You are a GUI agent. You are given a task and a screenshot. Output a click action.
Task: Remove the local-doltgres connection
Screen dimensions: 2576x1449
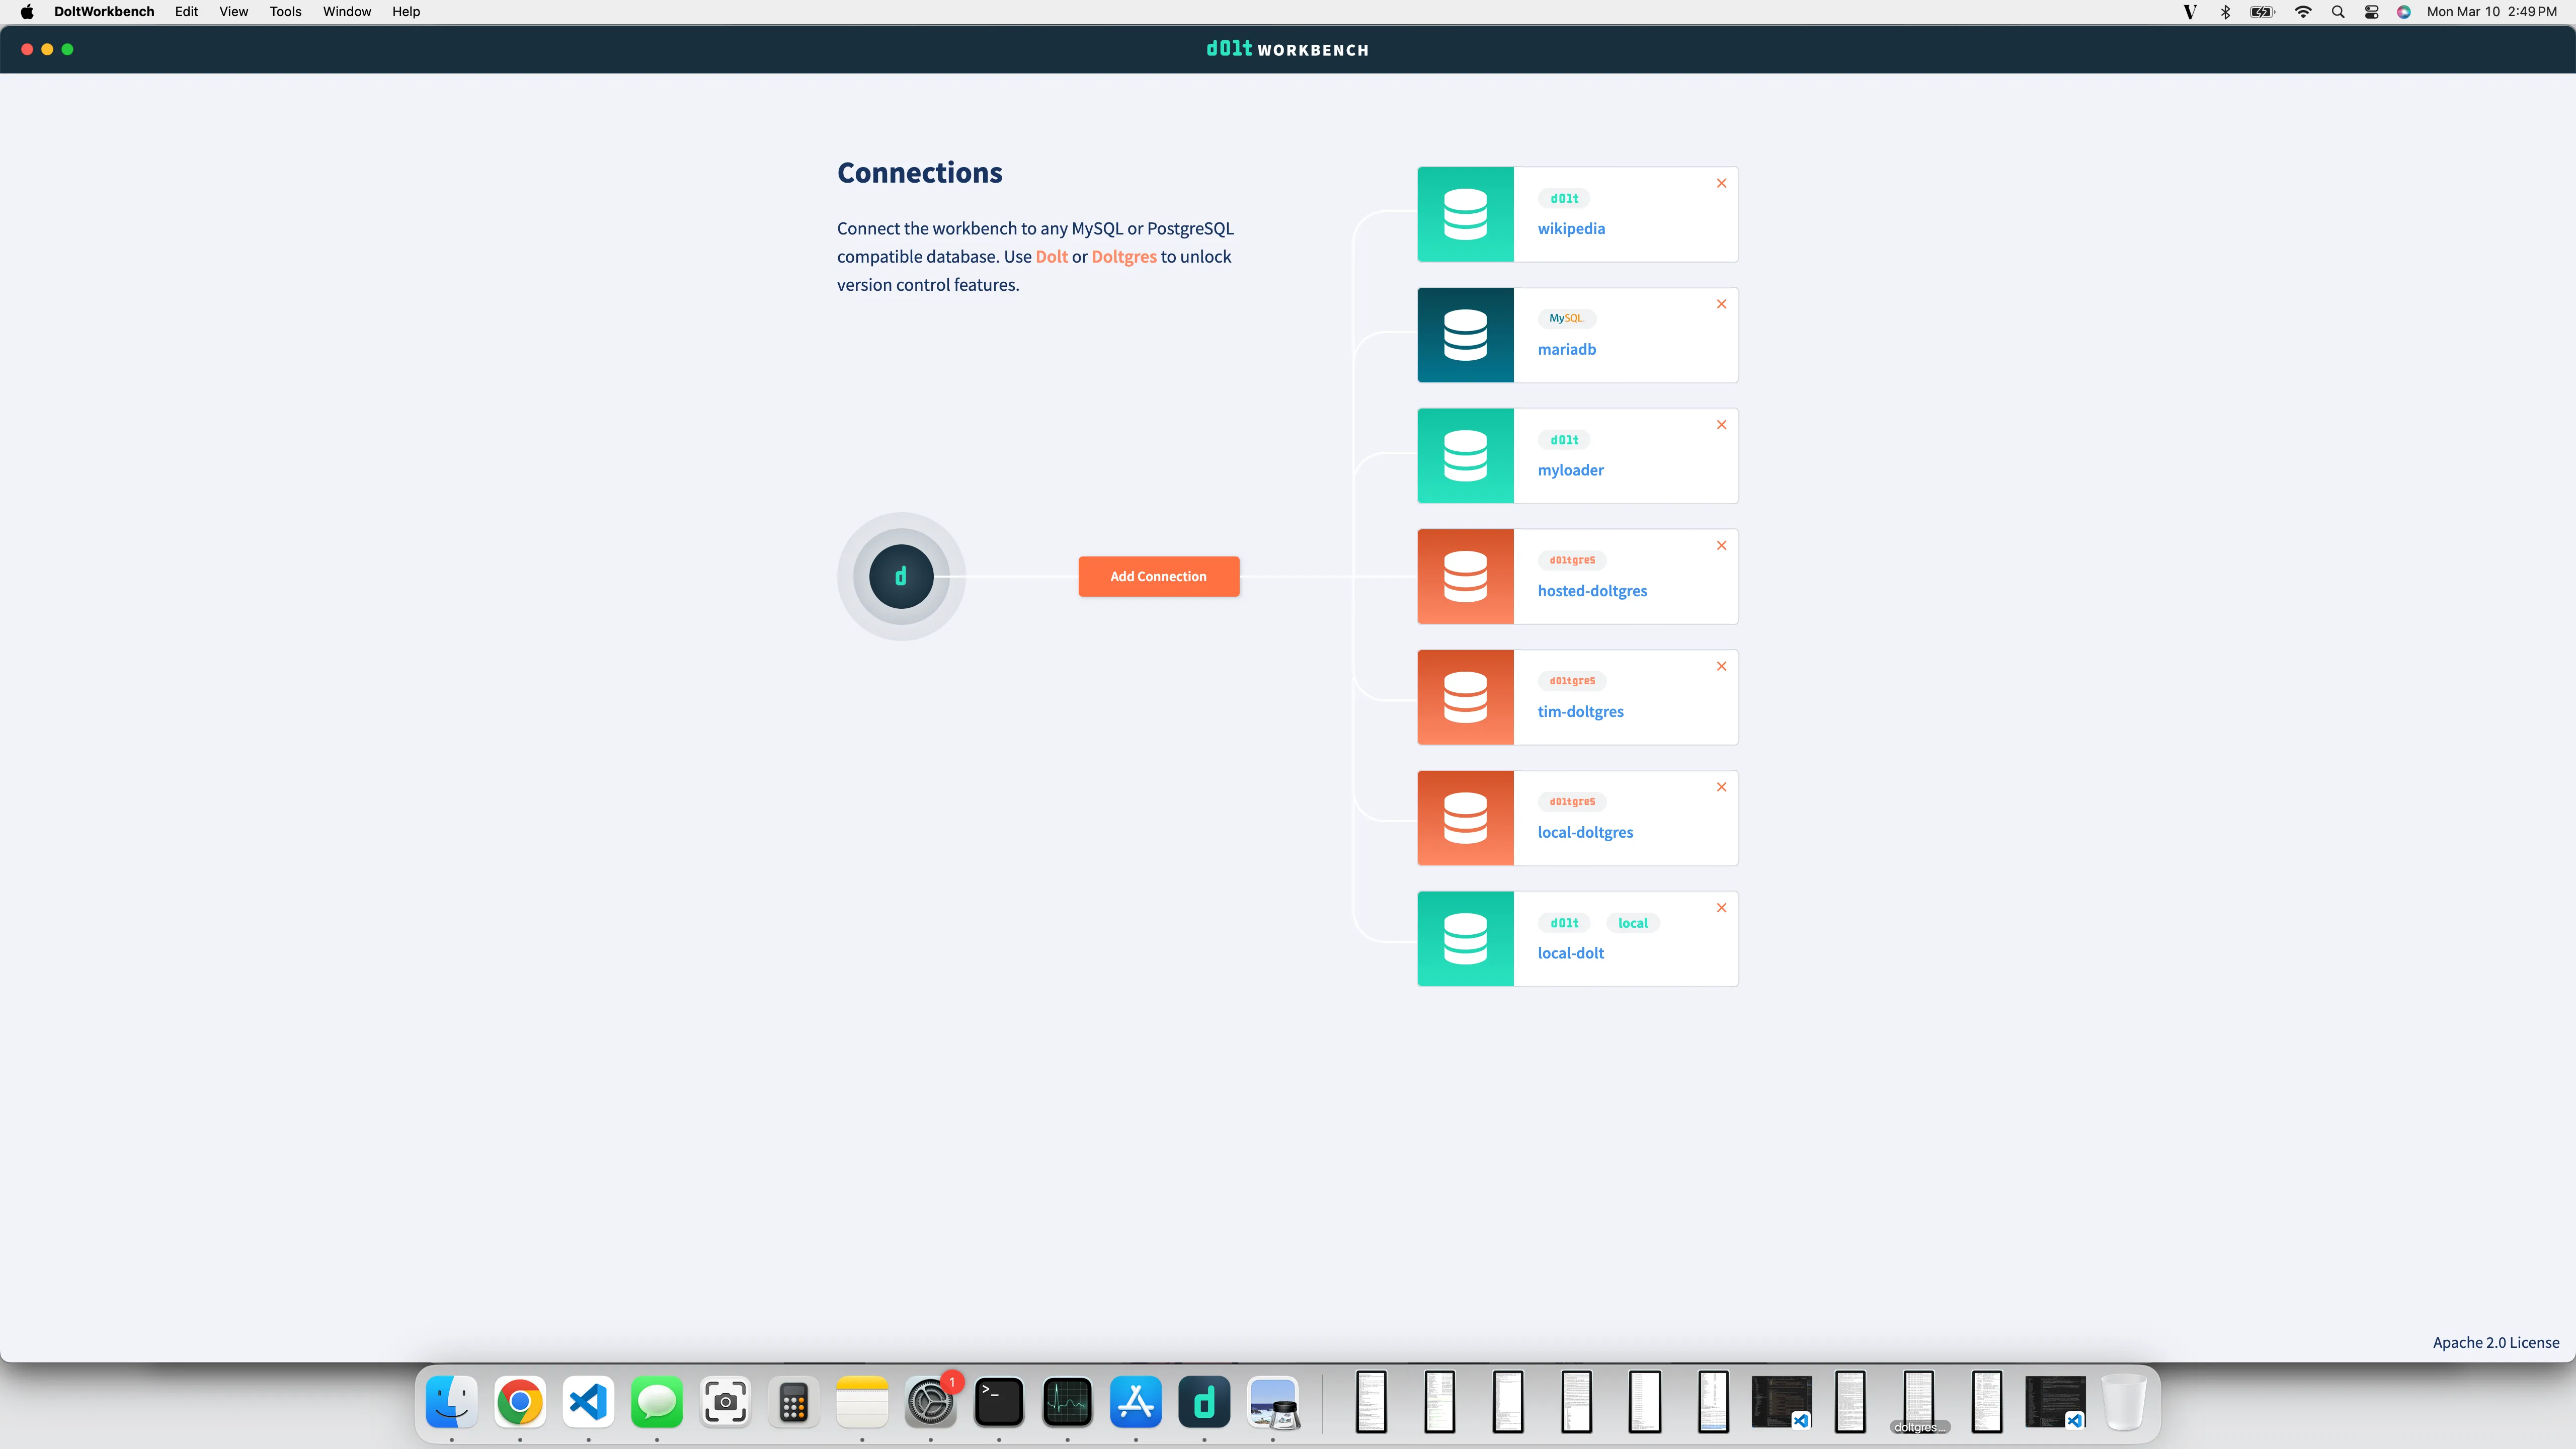pyautogui.click(x=1721, y=787)
